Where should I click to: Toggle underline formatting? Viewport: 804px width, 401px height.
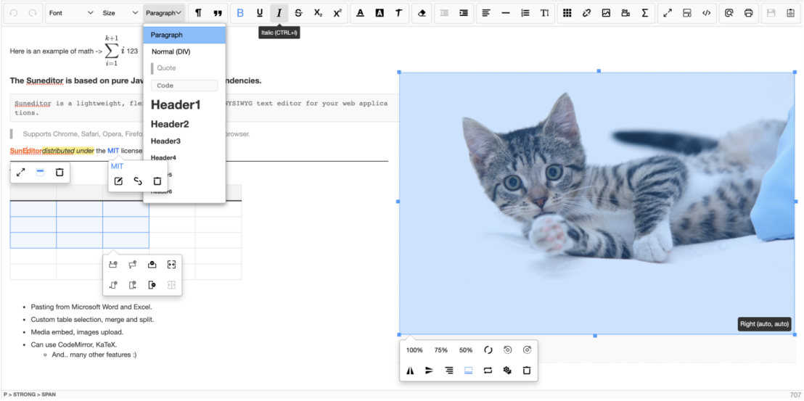pos(260,13)
